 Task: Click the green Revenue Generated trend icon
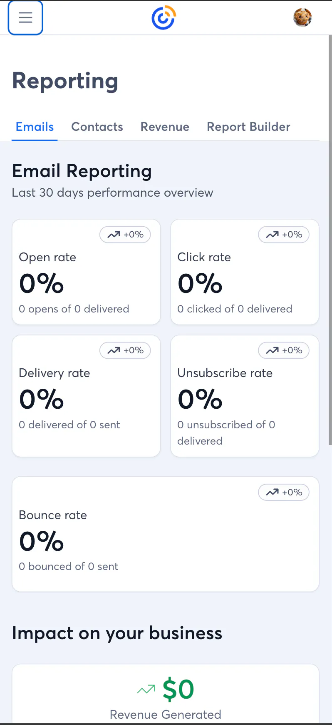146,690
